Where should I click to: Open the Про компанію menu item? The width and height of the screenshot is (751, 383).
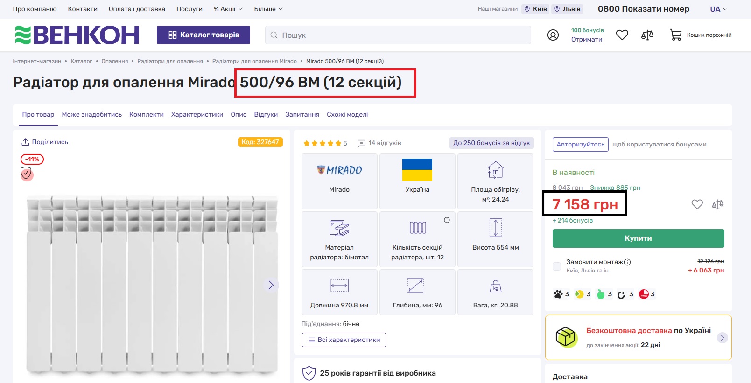[x=35, y=9]
